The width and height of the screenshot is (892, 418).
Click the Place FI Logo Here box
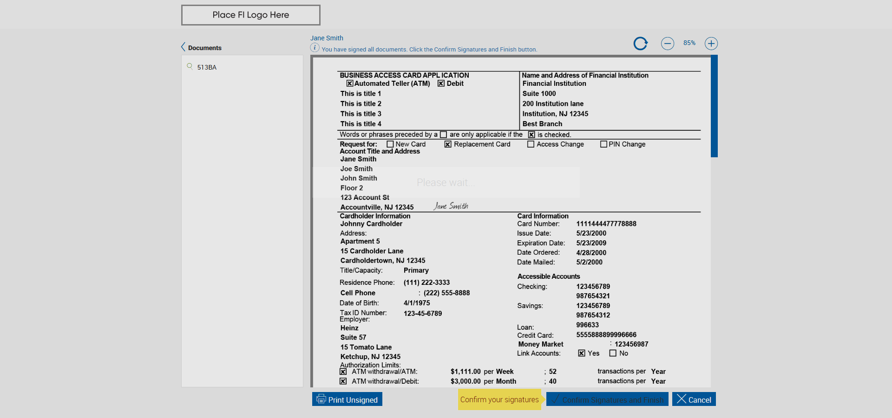coord(251,15)
